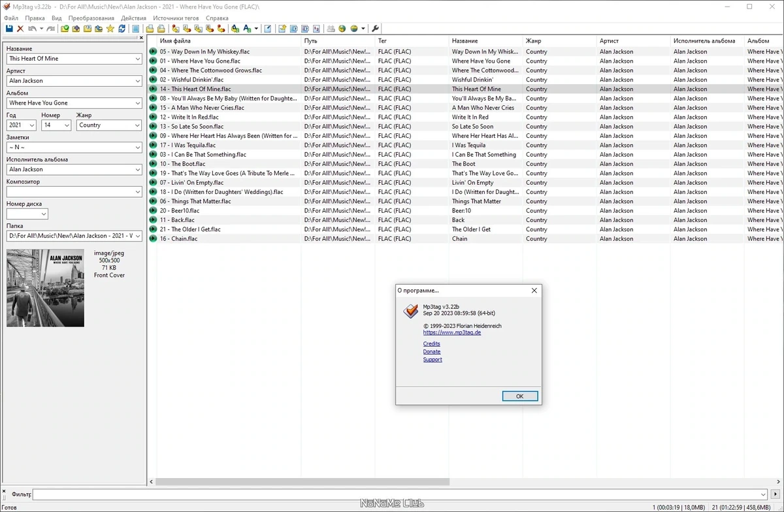
Task: Open the Credits link
Action: pyautogui.click(x=431, y=344)
